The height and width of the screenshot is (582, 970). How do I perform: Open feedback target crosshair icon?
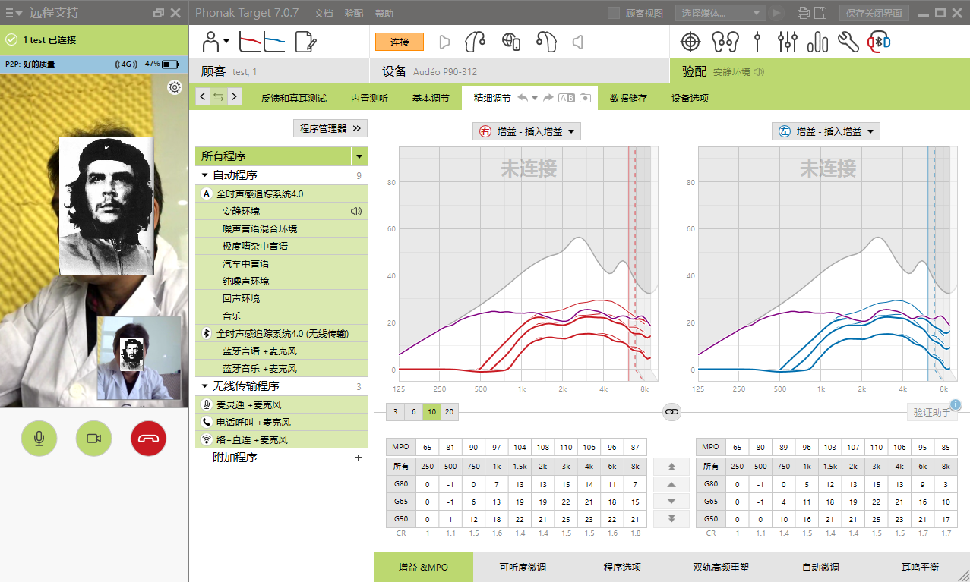point(690,42)
